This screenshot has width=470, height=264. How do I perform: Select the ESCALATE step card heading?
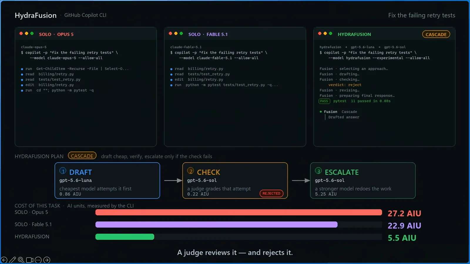click(342, 172)
